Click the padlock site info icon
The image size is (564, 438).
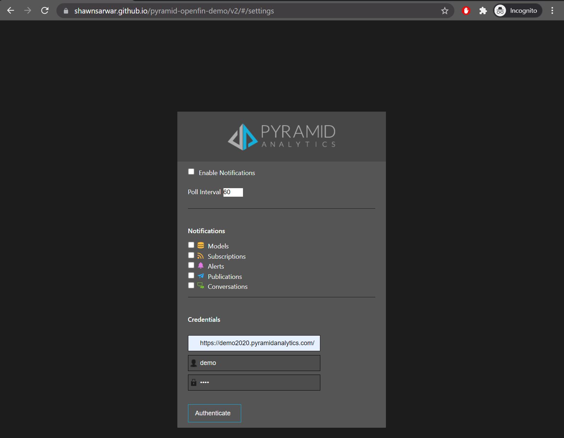[66, 11]
